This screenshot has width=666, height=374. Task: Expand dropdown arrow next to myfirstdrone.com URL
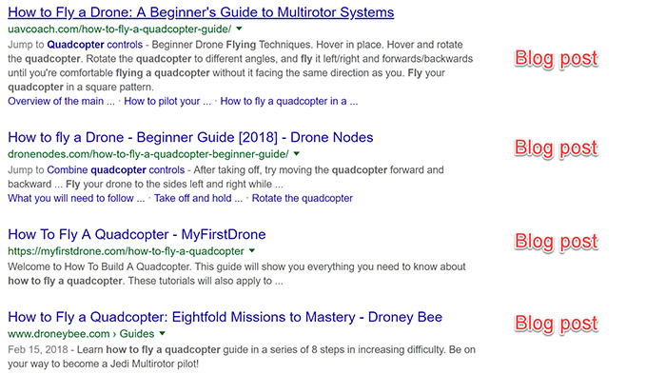tap(252, 250)
